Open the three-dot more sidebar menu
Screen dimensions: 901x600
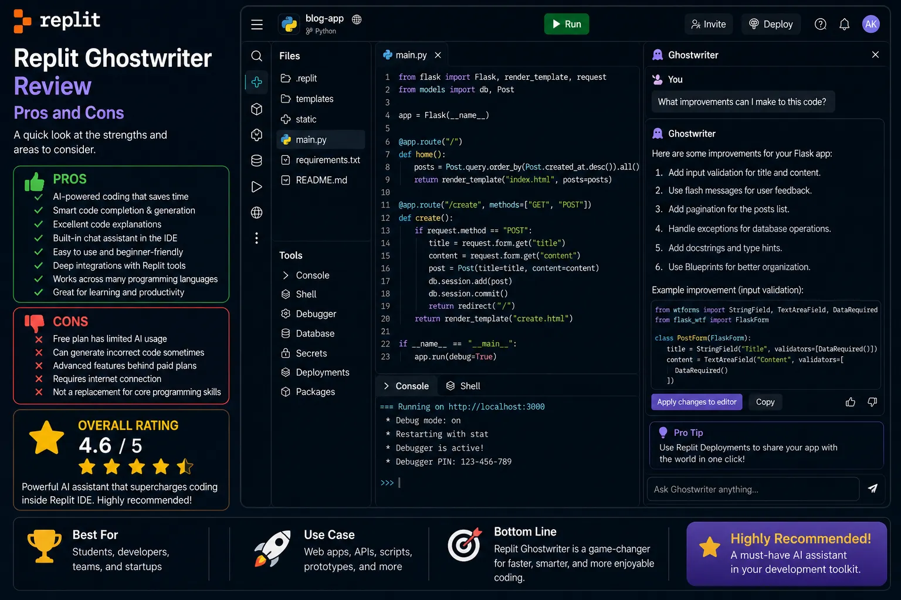(x=256, y=238)
